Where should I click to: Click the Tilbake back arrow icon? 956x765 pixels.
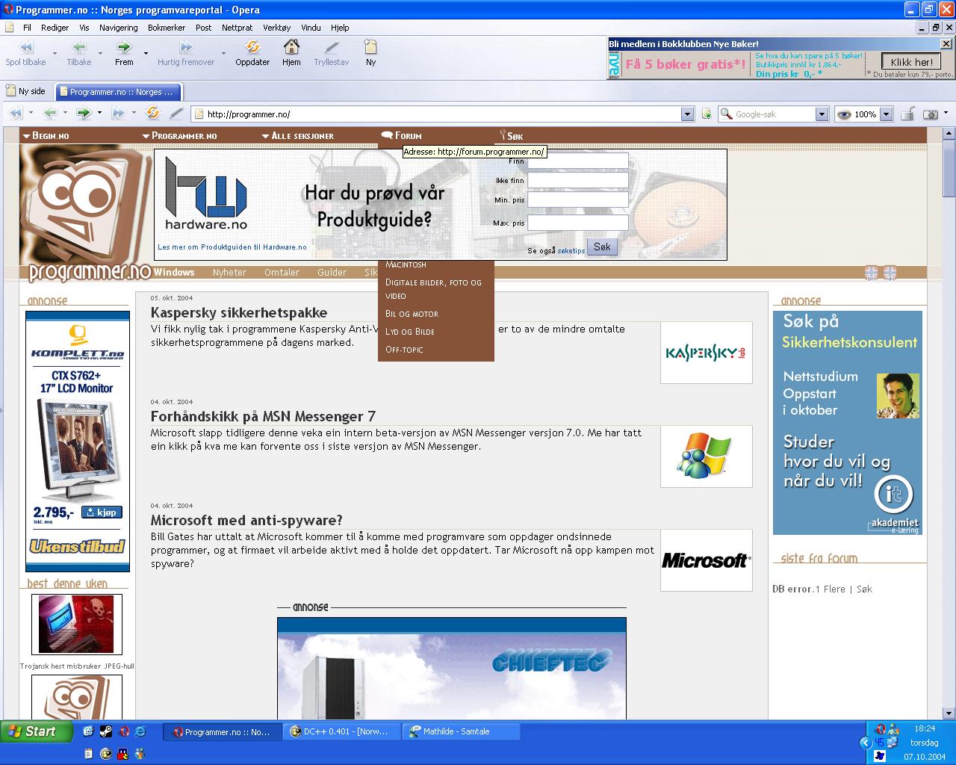(79, 47)
